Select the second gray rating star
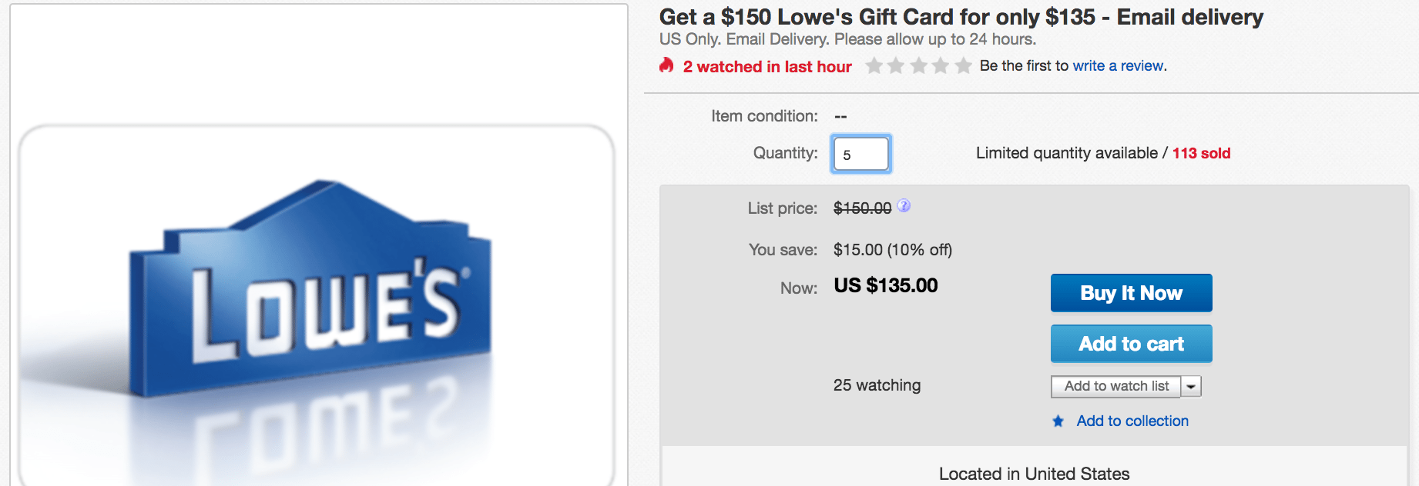Viewport: 1419px width, 486px height. 896,66
